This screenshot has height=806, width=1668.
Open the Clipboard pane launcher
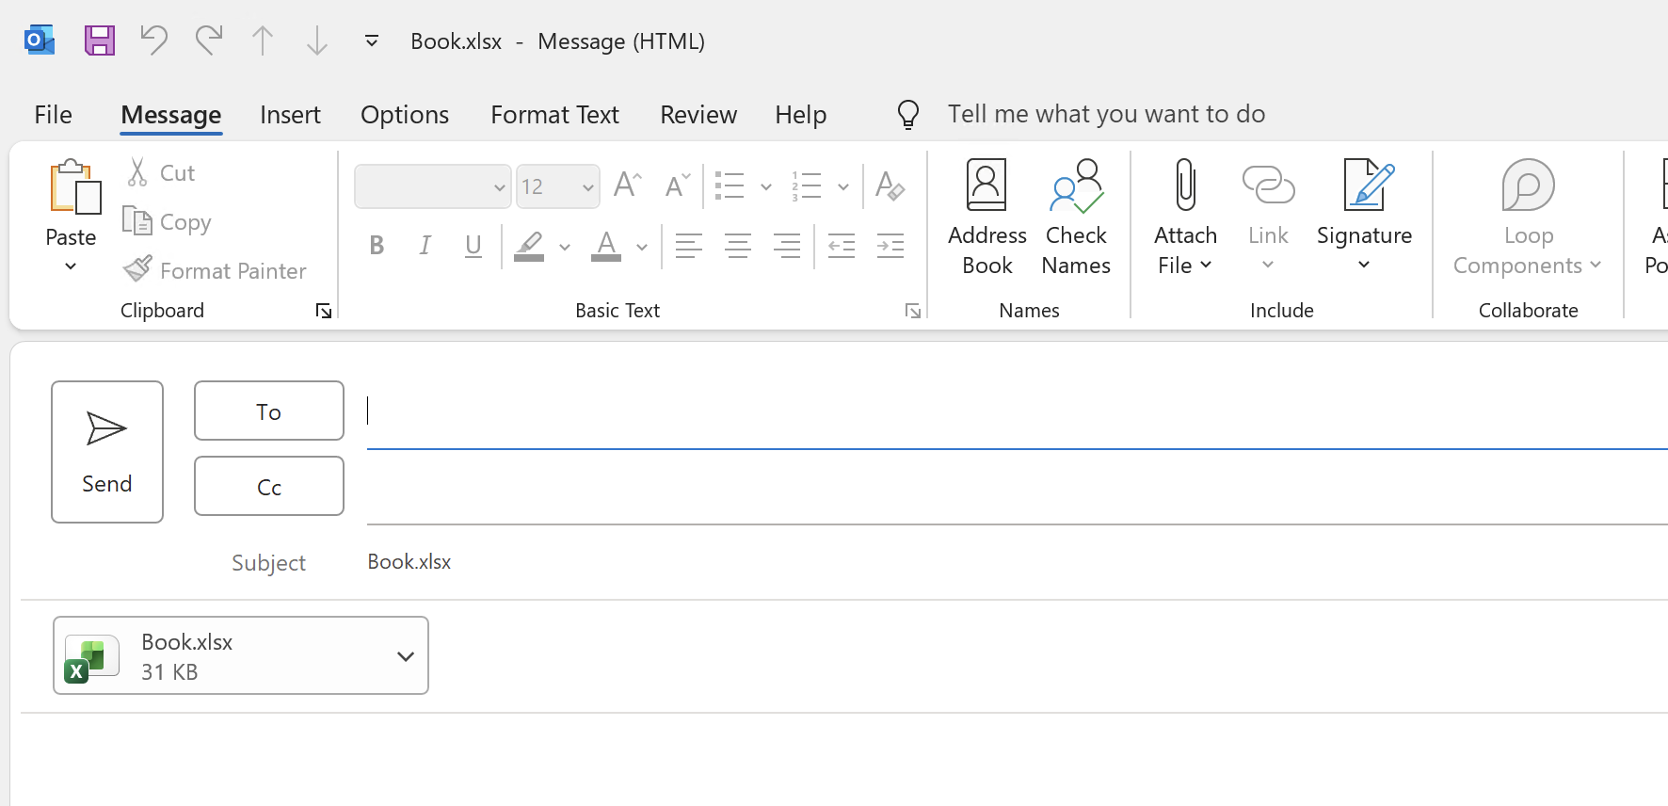pyautogui.click(x=324, y=311)
